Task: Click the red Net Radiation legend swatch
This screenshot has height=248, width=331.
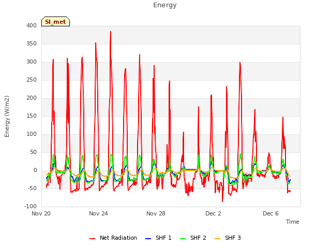Action: click(x=92, y=239)
